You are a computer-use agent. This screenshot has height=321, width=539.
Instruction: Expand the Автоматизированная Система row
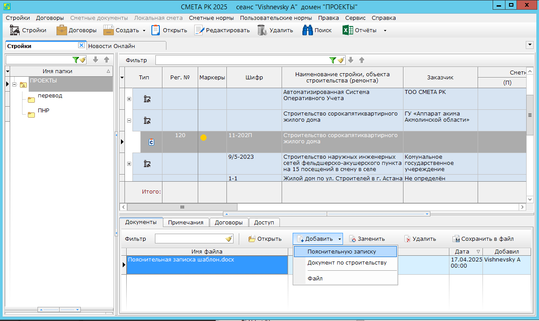(129, 99)
